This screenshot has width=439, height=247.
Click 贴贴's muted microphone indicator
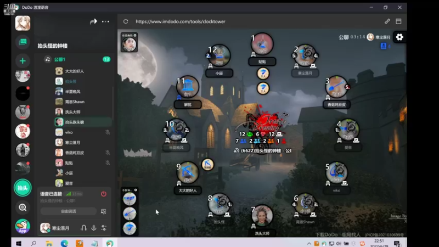coord(108,162)
